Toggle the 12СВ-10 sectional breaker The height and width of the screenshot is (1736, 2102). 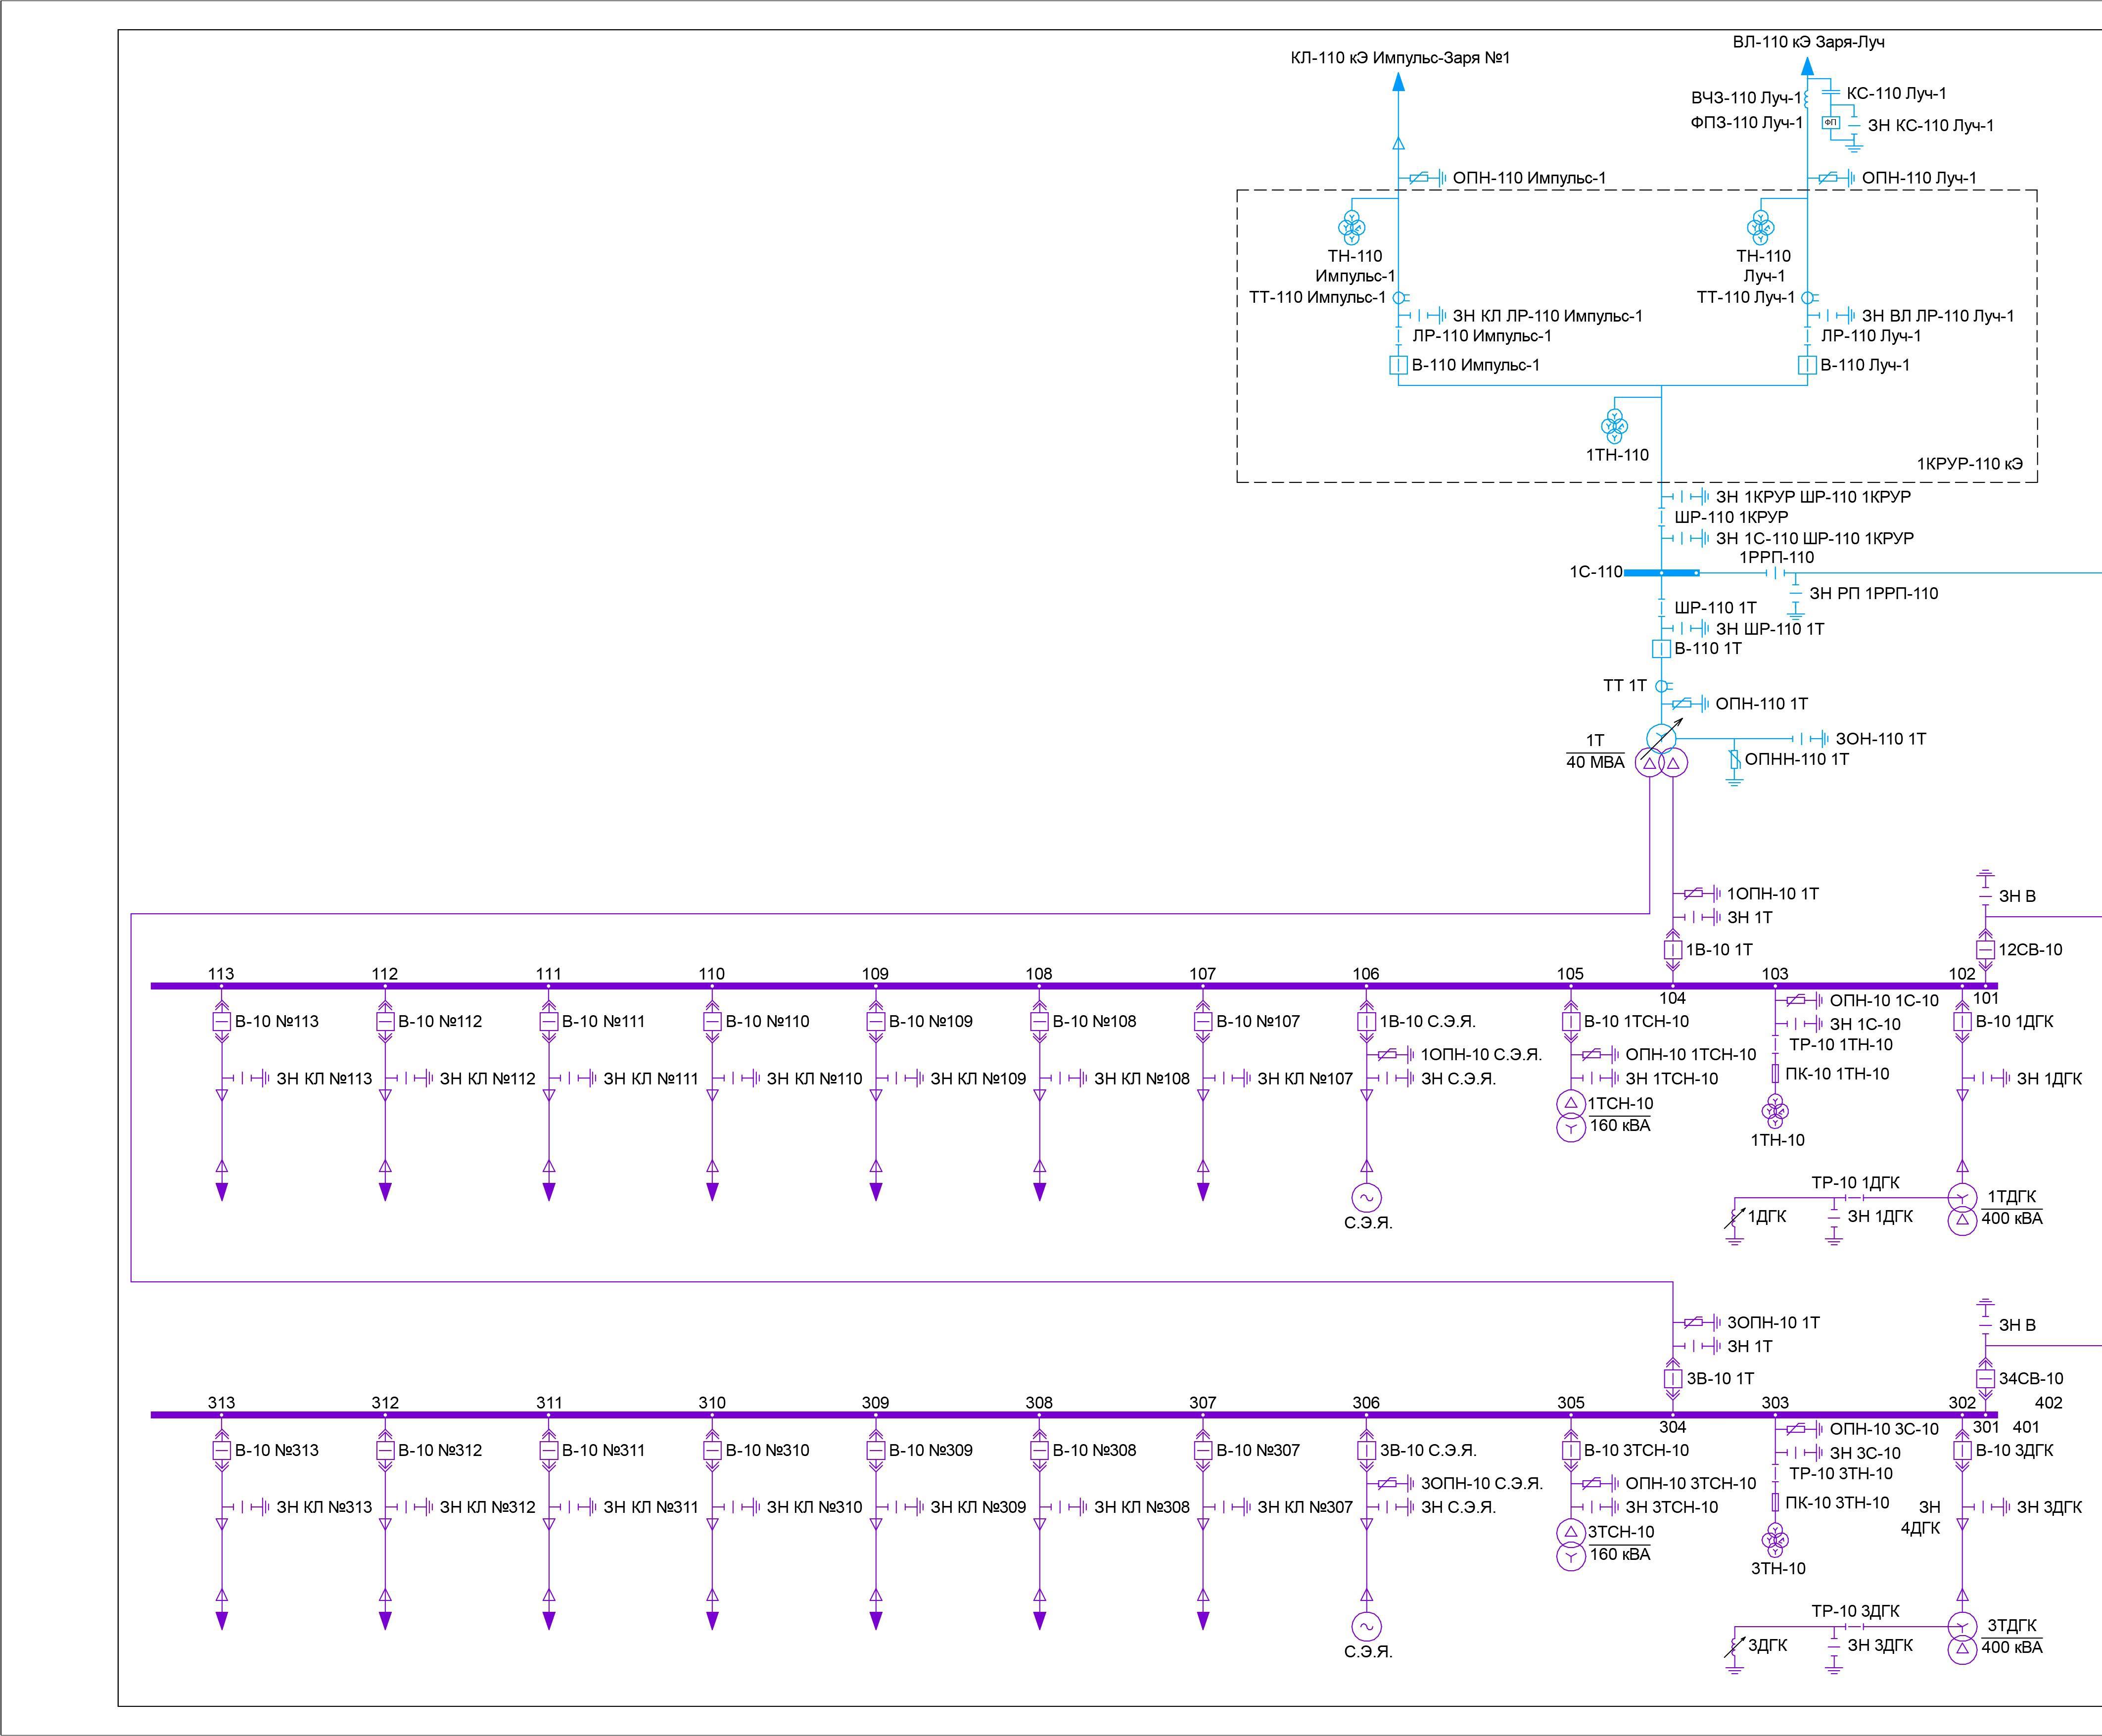click(x=1986, y=950)
